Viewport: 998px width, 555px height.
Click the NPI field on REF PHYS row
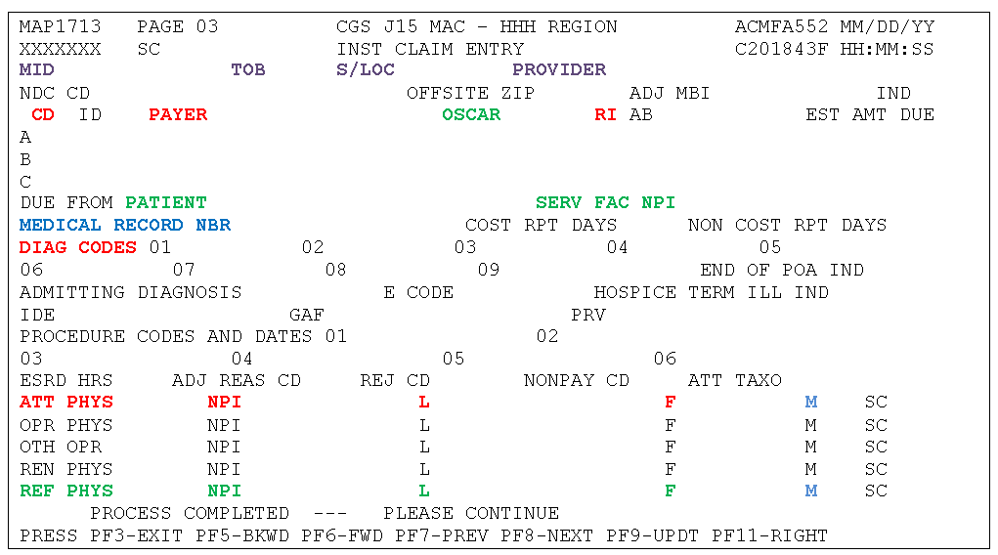coord(224,491)
